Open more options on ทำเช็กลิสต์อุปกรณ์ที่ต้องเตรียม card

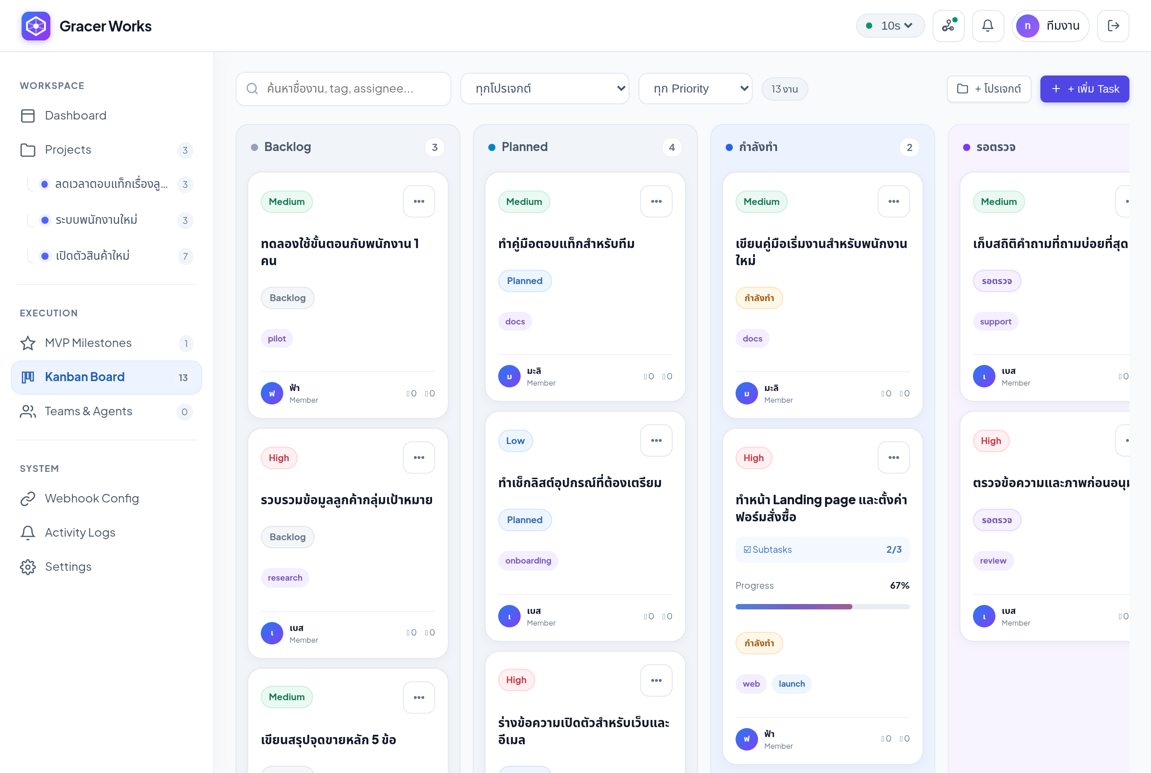point(656,440)
